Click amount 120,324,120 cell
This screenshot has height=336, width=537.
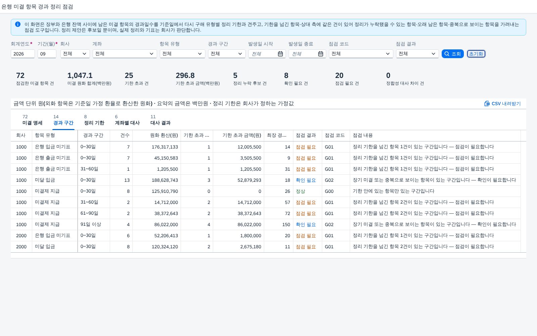157,247
